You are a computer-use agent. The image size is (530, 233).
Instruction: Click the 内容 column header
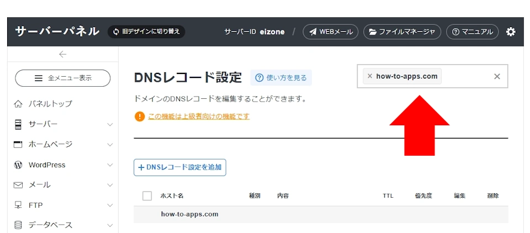pos(283,196)
